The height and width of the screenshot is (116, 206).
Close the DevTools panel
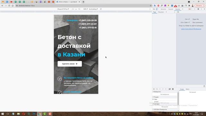(x=204, y=9)
